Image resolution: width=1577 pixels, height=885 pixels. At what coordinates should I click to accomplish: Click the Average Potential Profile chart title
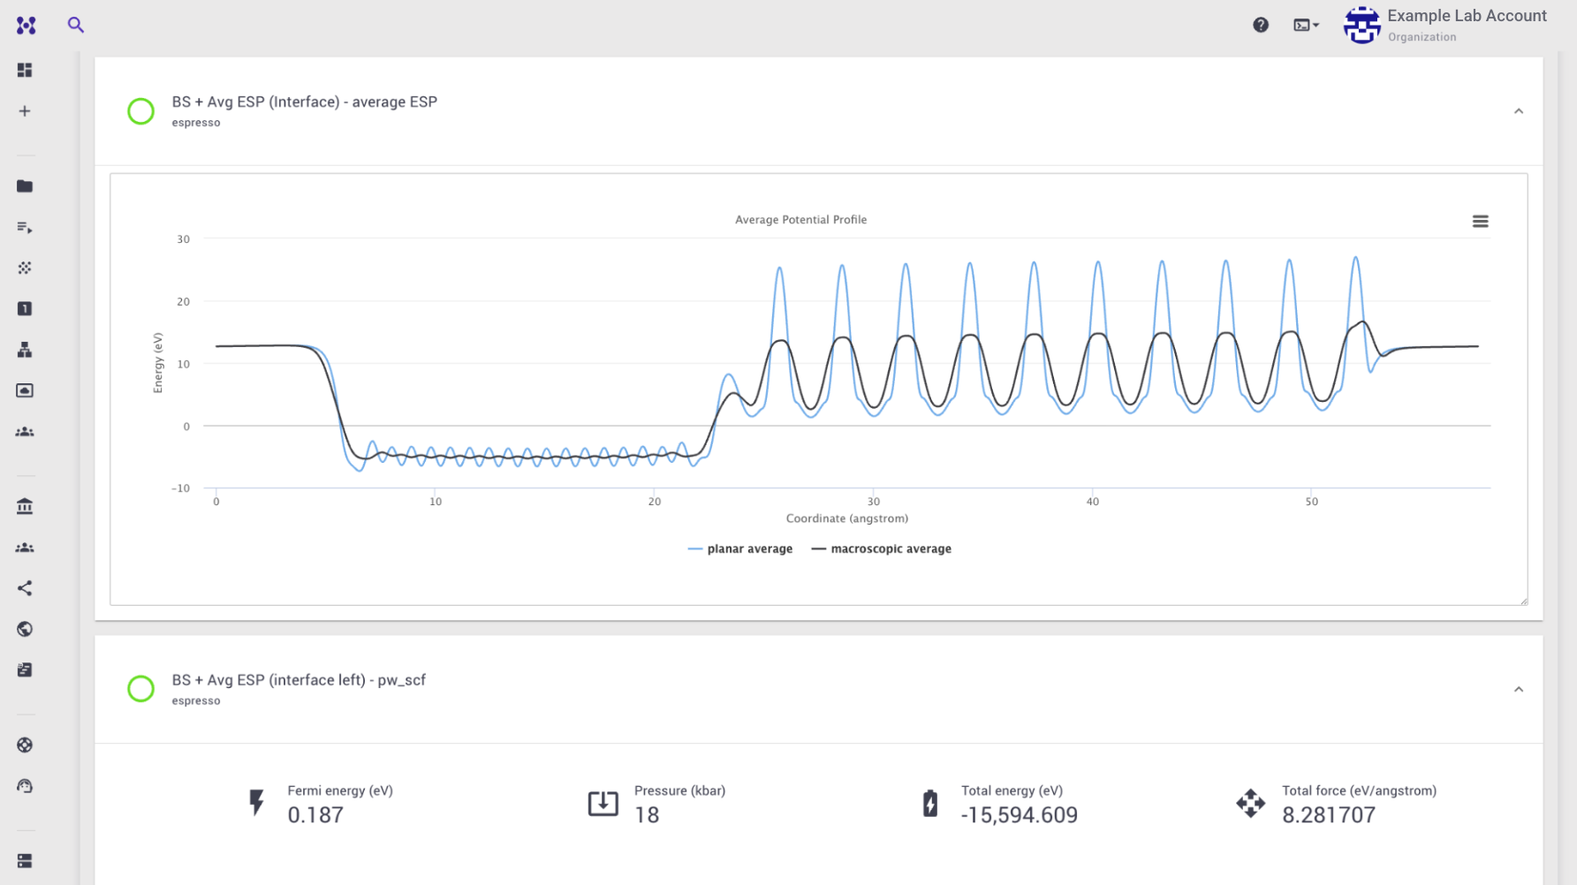800,219
